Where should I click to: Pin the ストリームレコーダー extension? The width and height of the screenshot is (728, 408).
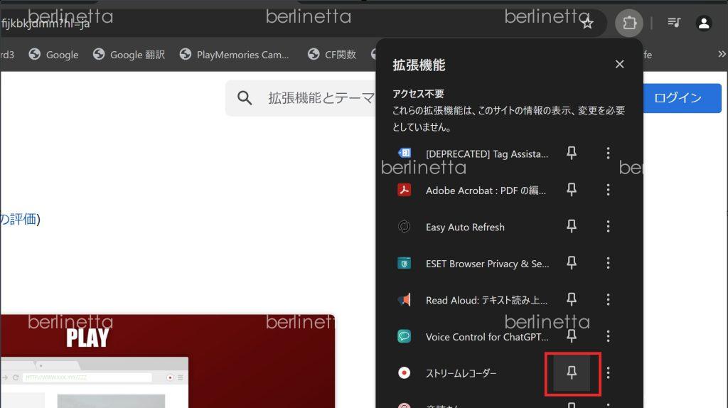[572, 372]
